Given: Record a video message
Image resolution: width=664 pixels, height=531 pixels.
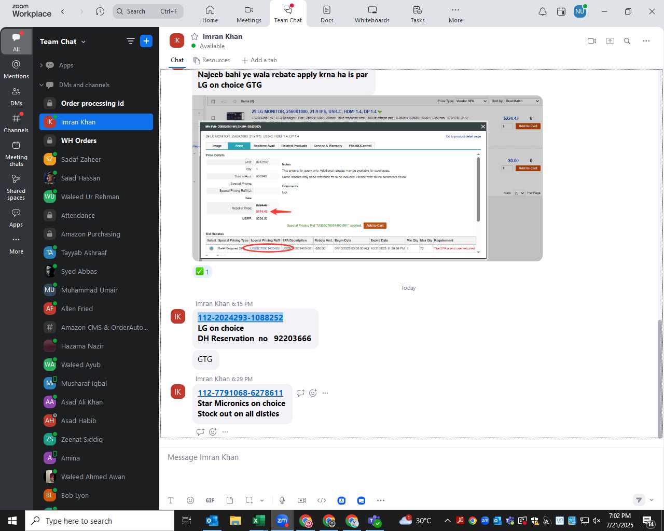Looking at the screenshot, I should pyautogui.click(x=302, y=500).
